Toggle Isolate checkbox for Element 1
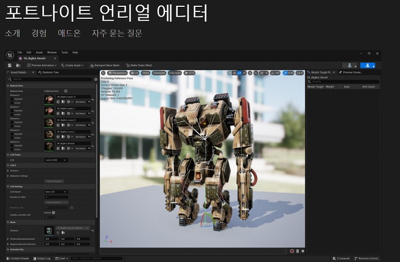Image resolution: width=400 pixels, height=262 pixels. 11,114
